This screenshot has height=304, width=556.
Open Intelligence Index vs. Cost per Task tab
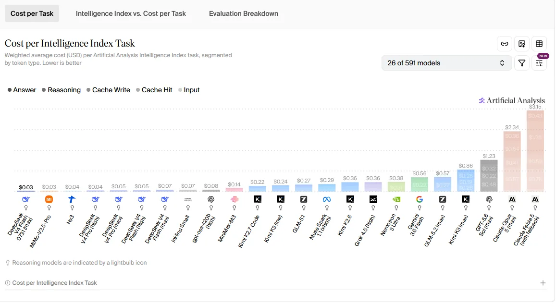pyautogui.click(x=131, y=13)
